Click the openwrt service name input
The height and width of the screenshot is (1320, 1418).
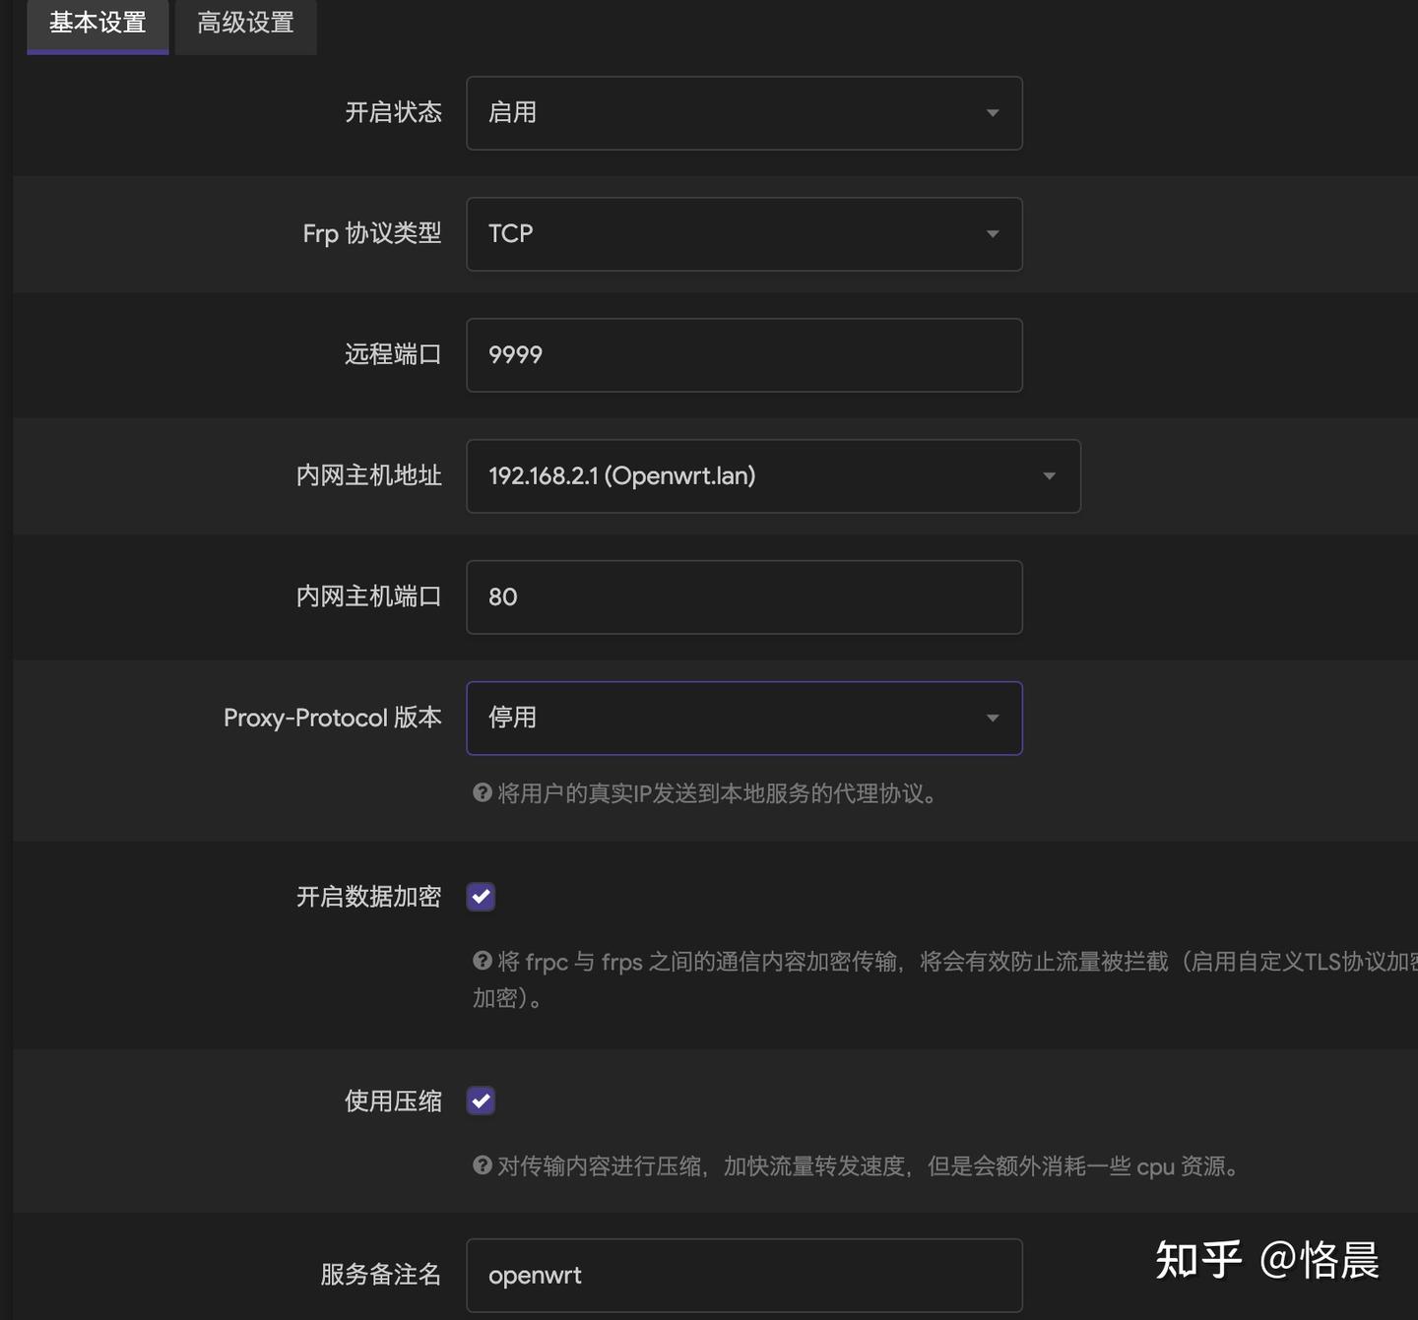pyautogui.click(x=743, y=1275)
